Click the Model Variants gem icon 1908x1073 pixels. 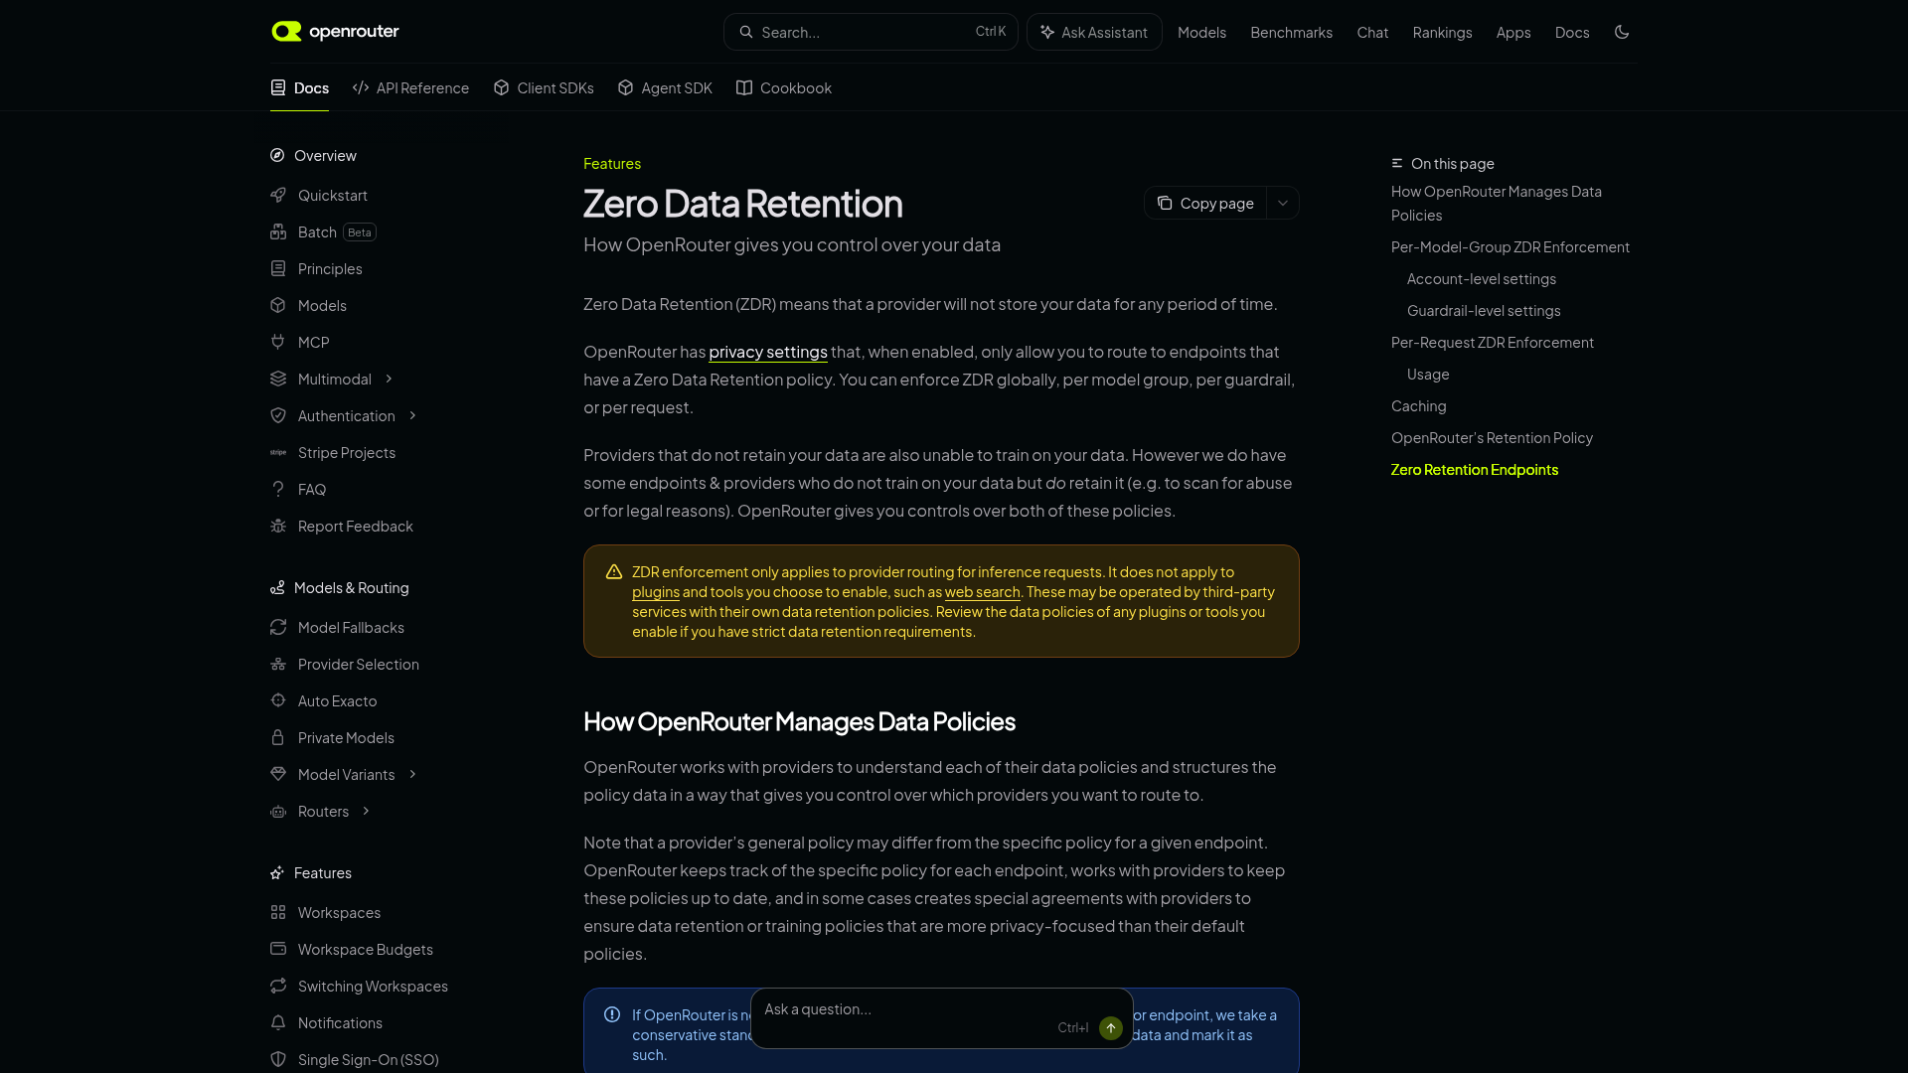(x=278, y=774)
